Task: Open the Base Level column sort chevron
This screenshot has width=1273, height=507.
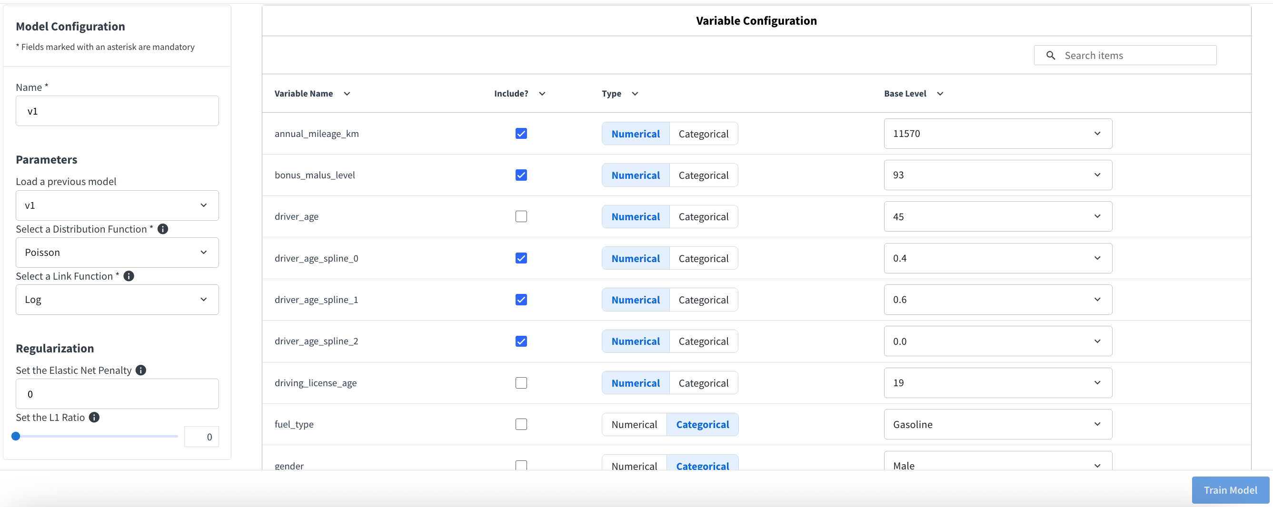Action: pos(940,93)
